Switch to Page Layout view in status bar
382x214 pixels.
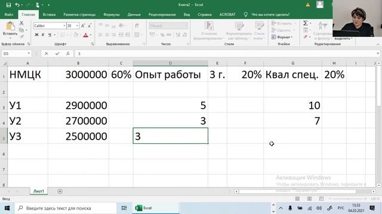point(309,199)
